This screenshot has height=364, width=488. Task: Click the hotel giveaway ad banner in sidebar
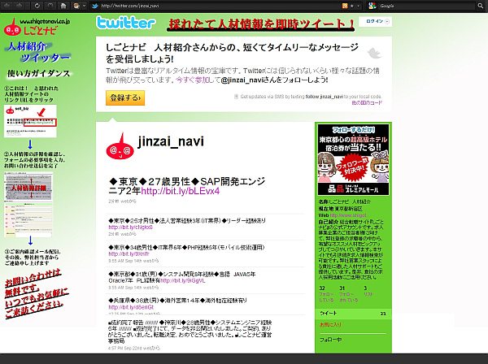point(353,160)
